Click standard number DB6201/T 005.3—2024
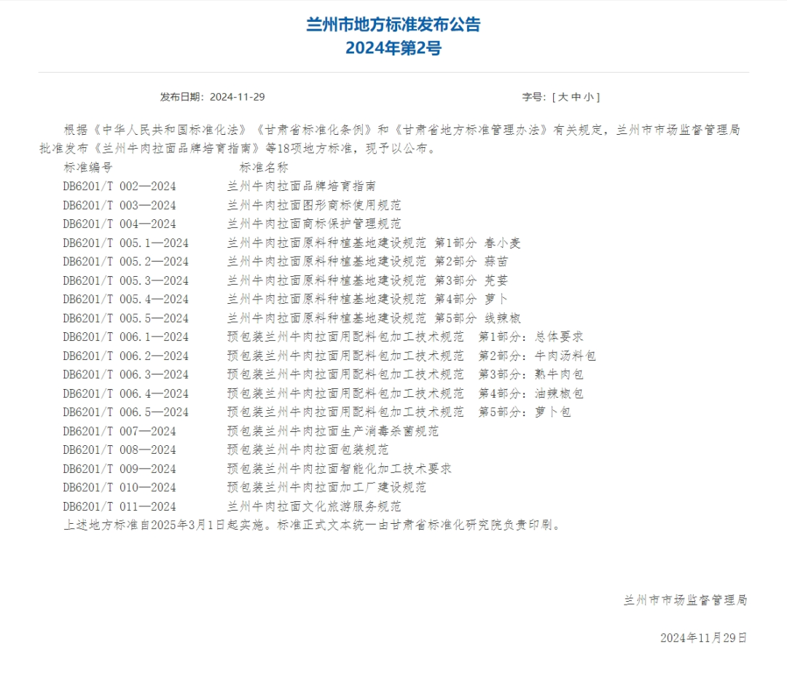 click(125, 280)
